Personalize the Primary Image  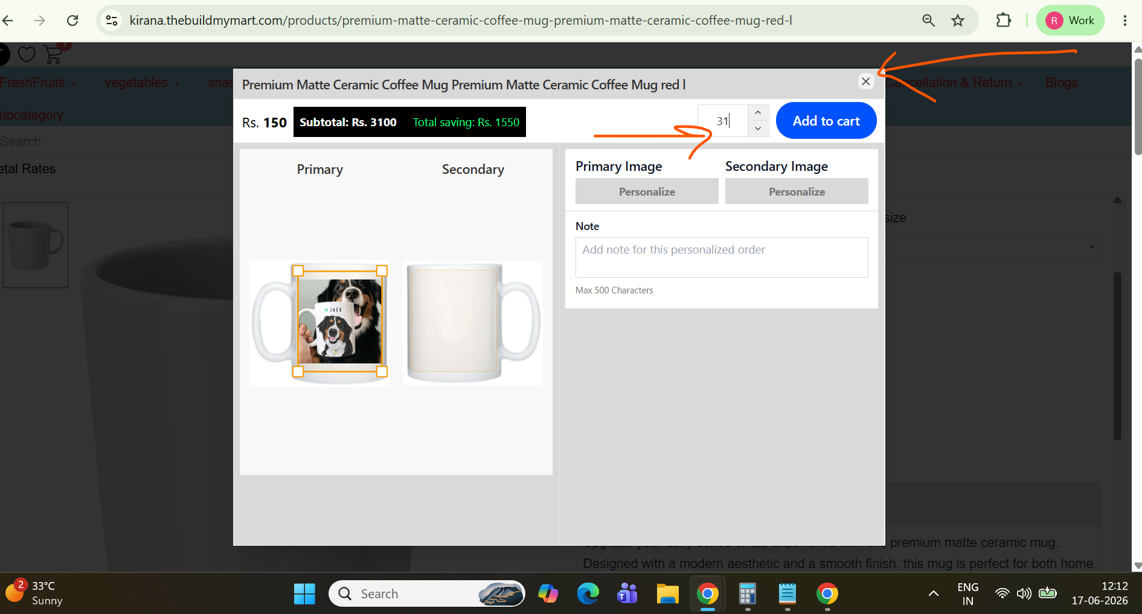(647, 191)
